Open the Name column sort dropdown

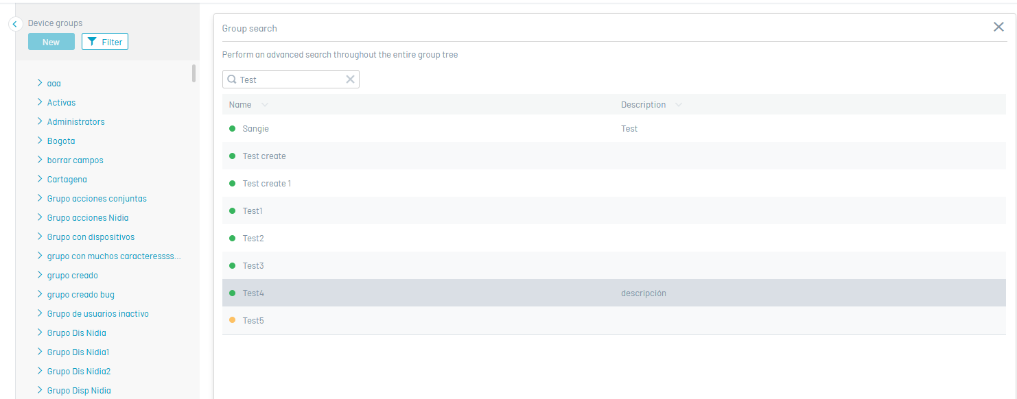(x=265, y=105)
